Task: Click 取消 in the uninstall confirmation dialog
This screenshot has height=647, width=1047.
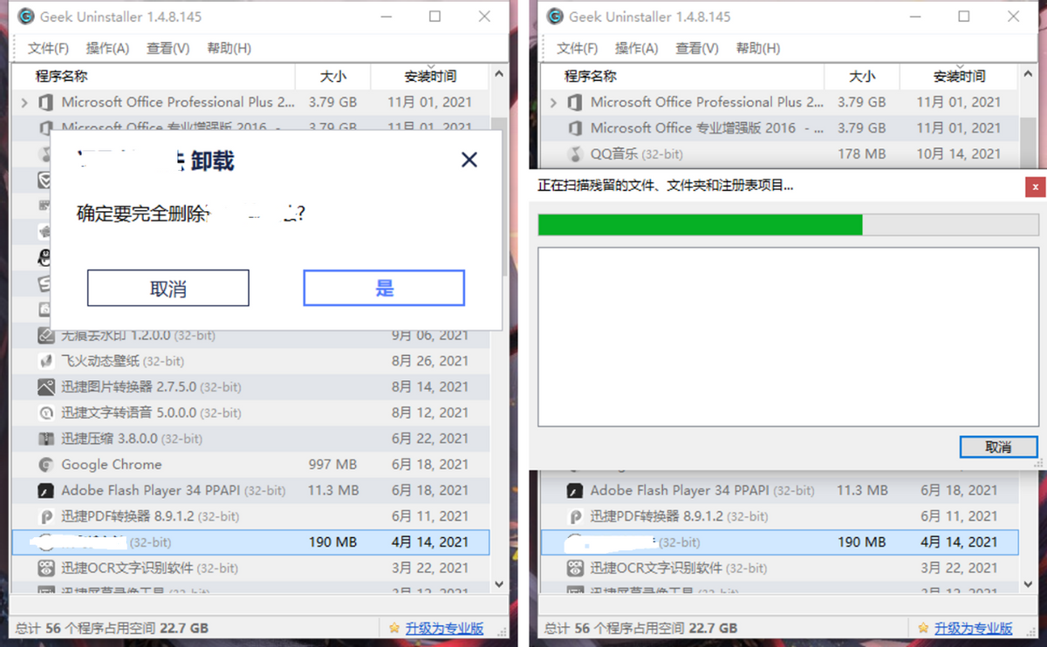Action: coord(168,288)
